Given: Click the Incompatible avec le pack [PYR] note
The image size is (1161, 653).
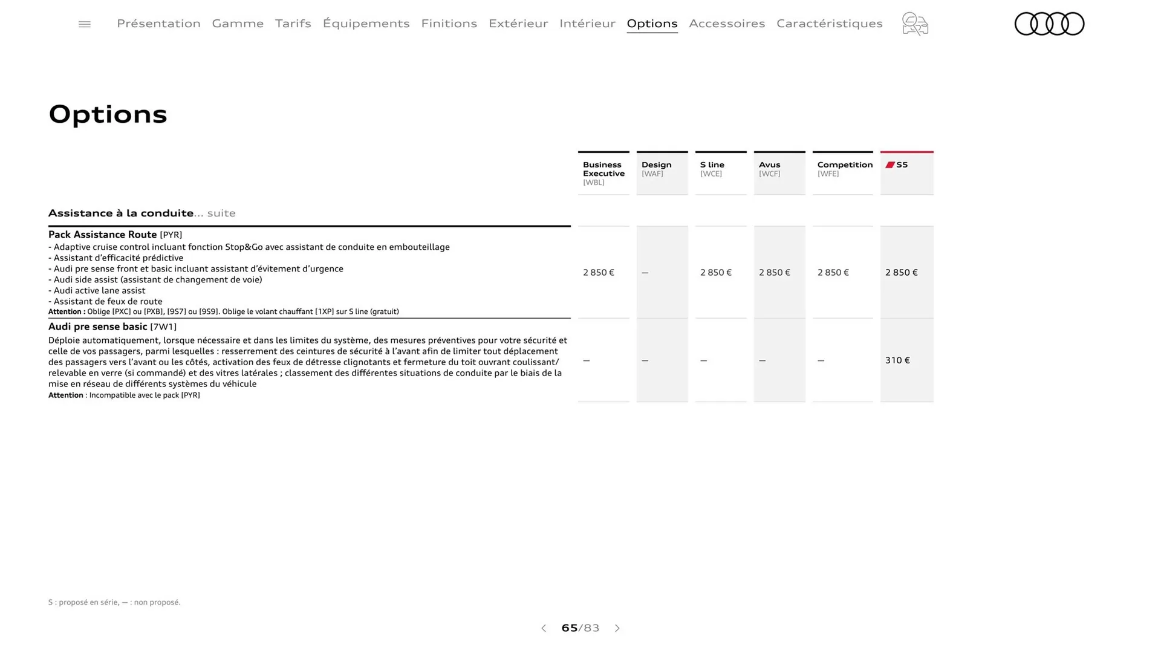Looking at the screenshot, I should pos(124,395).
